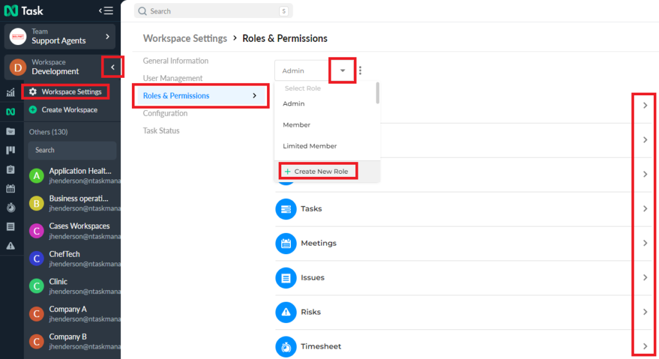The image size is (659, 359).
Task: Collapse the Development workspace arrow
Action: click(113, 68)
